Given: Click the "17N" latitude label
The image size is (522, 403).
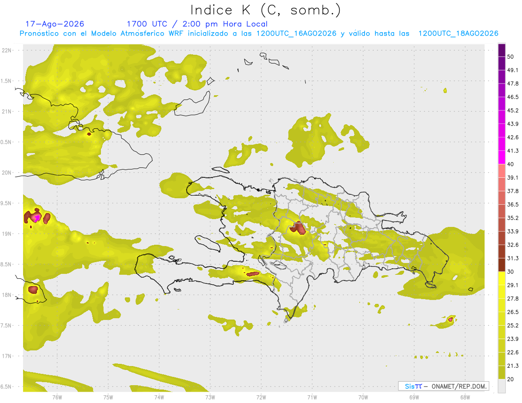Looking at the screenshot, I should (x=7, y=356).
